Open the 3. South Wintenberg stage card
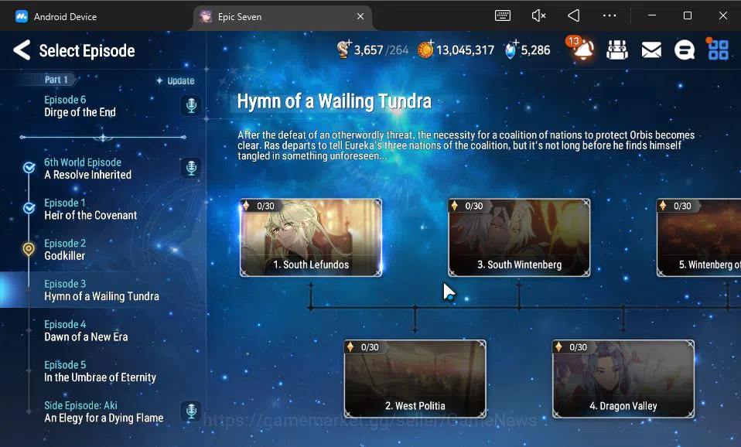The image size is (741, 447). point(519,237)
